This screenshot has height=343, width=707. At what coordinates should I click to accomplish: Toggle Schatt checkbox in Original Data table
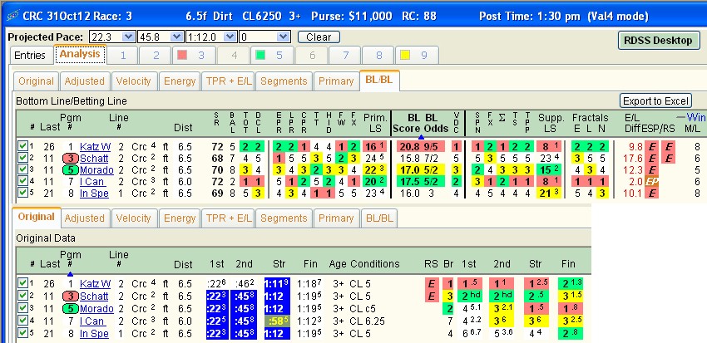tap(22, 296)
